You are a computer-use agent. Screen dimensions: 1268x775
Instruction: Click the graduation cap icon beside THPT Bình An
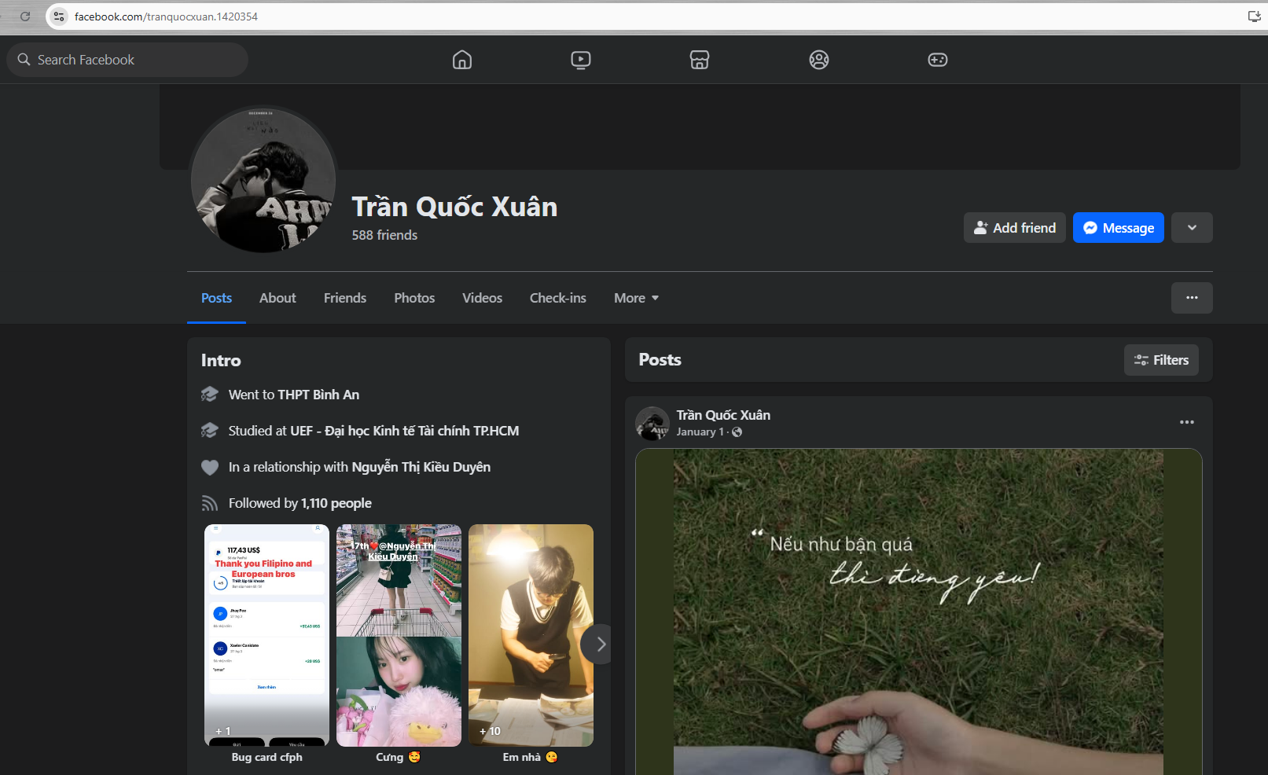pyautogui.click(x=209, y=395)
